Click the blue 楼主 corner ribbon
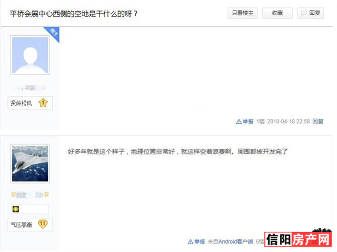Image resolution: width=337 pixels, height=252 pixels. point(53,33)
